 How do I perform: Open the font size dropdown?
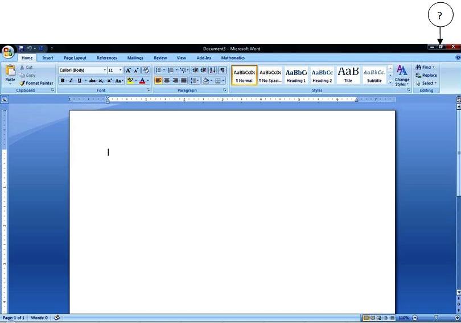(120, 71)
